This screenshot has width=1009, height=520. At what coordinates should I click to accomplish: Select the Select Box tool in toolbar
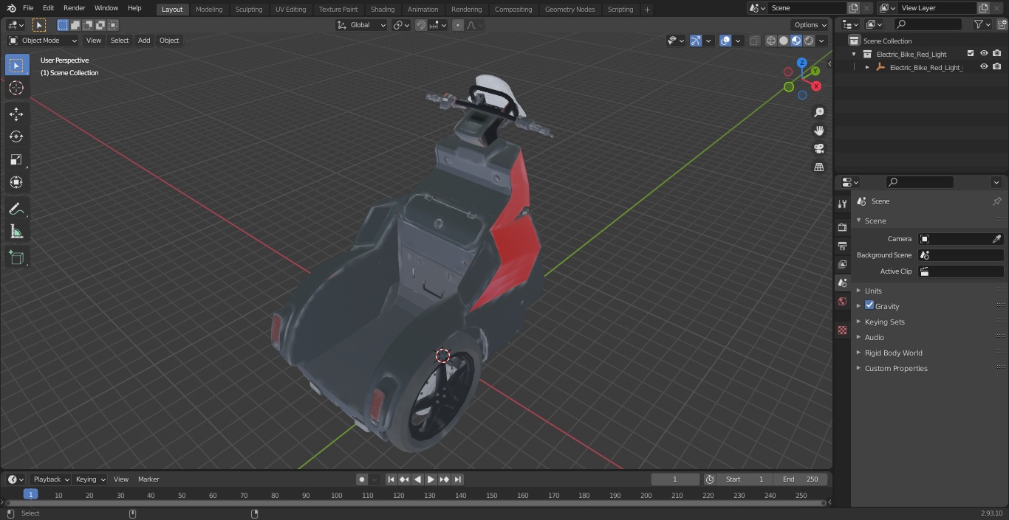16,65
